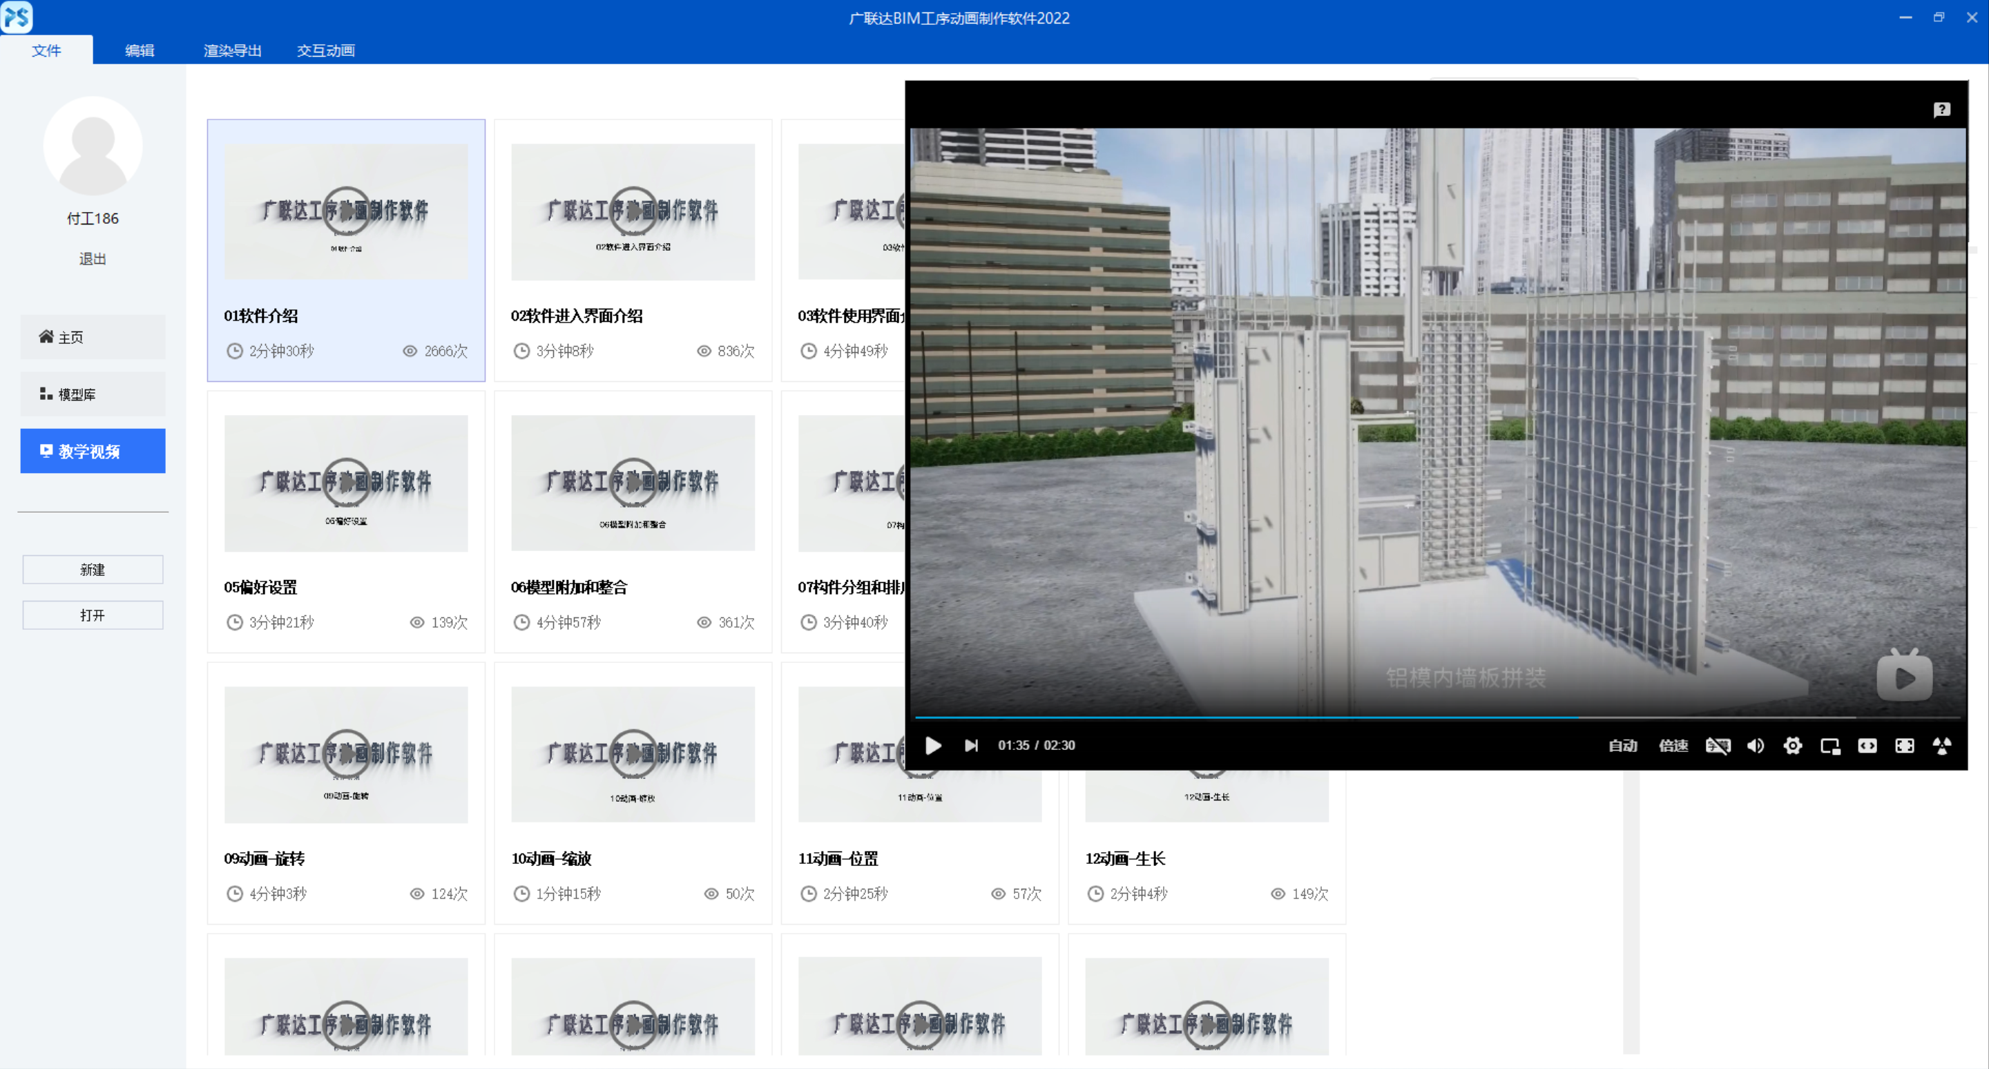This screenshot has width=1989, height=1069.
Task: Play the paused video
Action: 933,746
